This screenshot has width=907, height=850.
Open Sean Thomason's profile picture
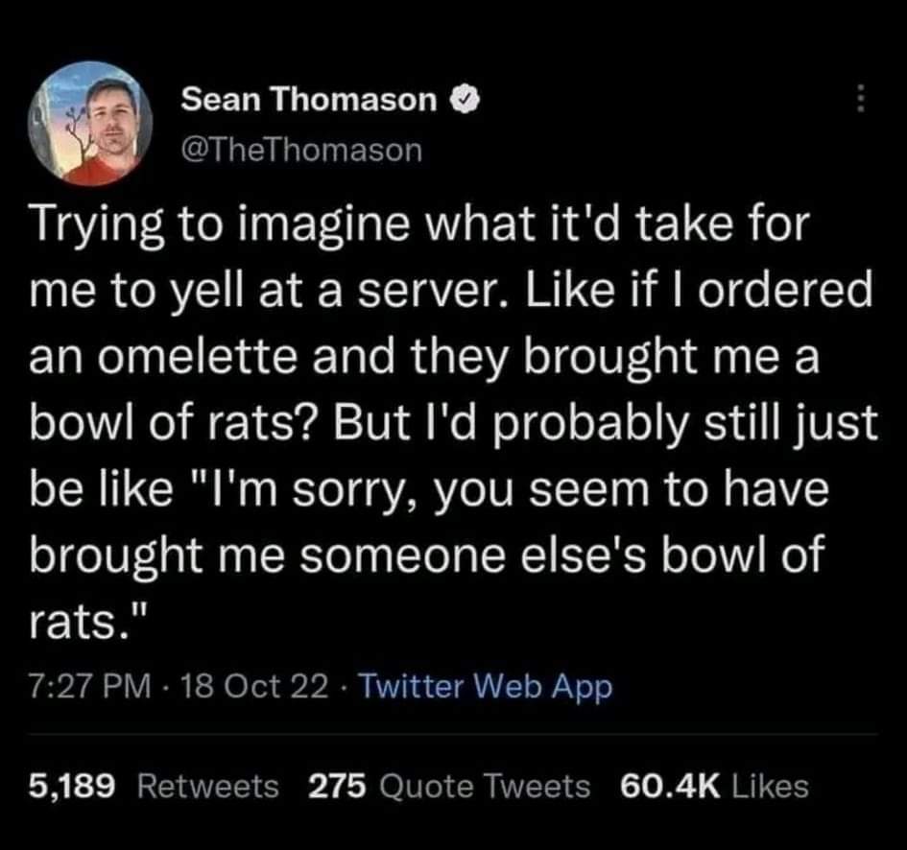(x=91, y=123)
